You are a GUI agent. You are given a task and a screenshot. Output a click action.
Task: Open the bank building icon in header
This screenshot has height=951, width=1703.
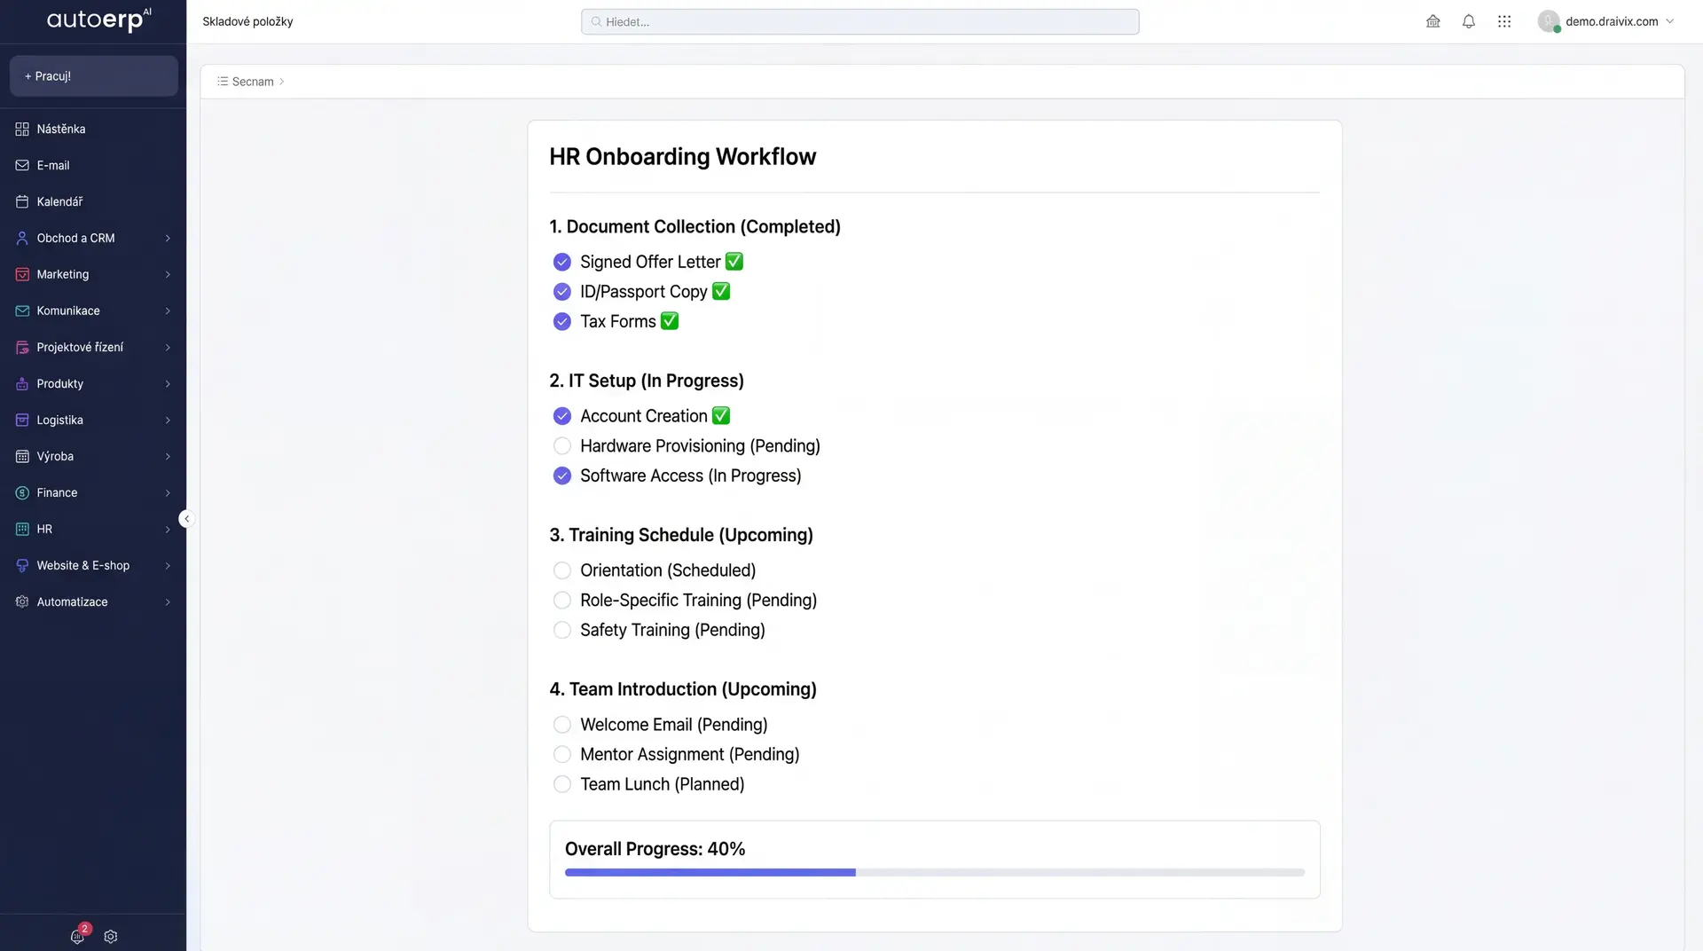tap(1433, 21)
